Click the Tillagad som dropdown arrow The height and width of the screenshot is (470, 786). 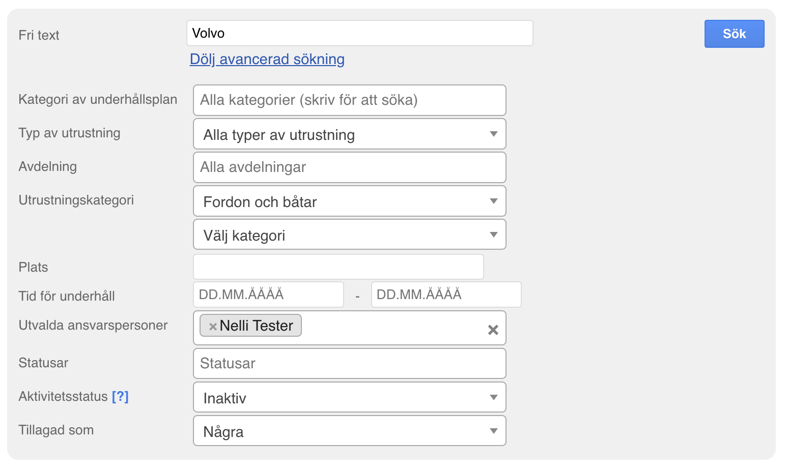click(x=493, y=431)
